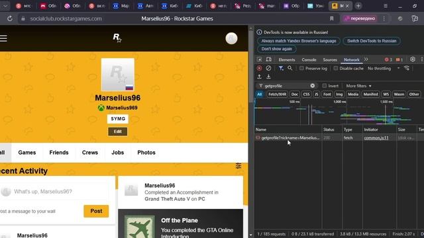Image resolution: width=424 pixels, height=238 pixels.
Task: Filter requests by Img type
Action: coord(339,94)
